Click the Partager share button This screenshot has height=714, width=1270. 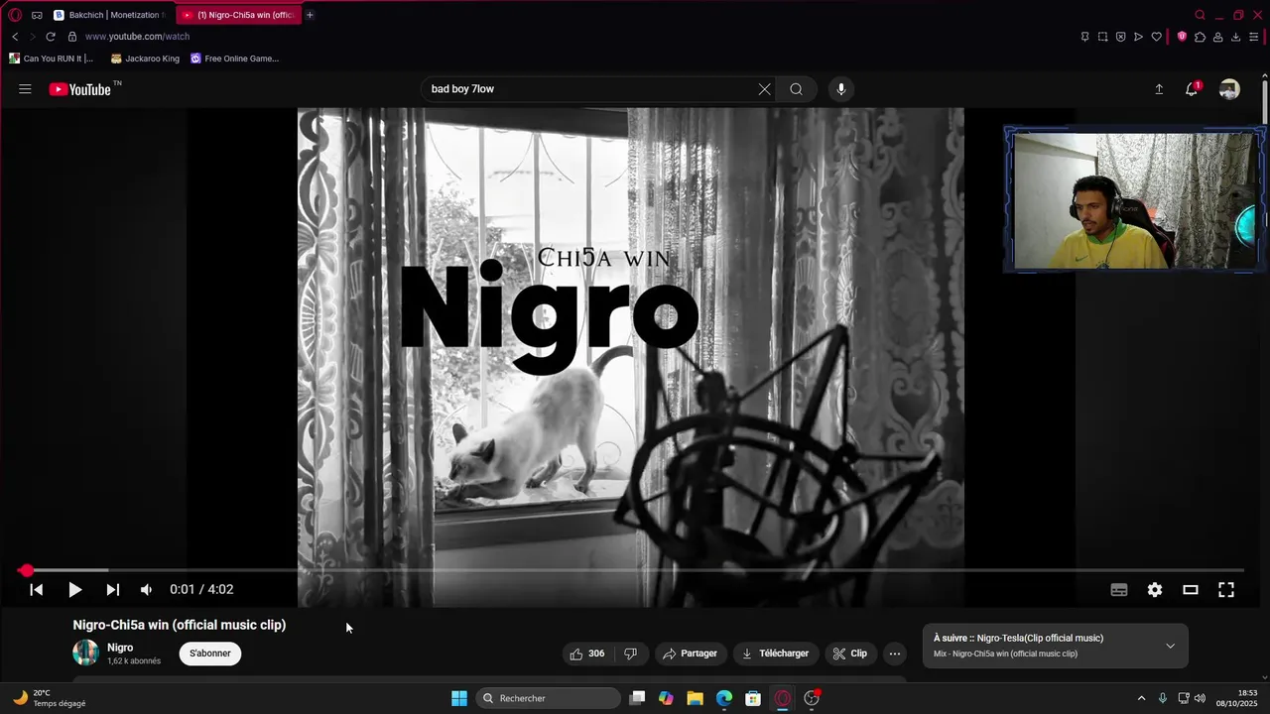[x=690, y=654]
